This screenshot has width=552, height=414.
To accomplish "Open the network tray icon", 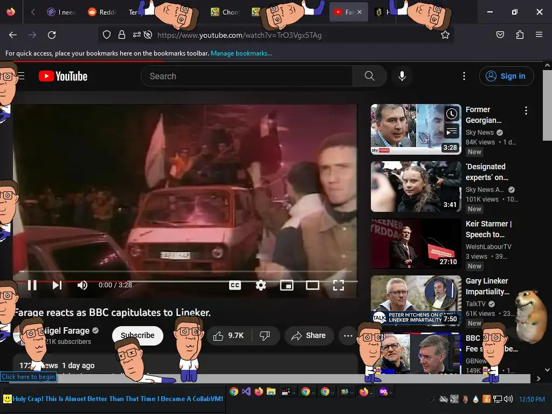I will [497, 399].
